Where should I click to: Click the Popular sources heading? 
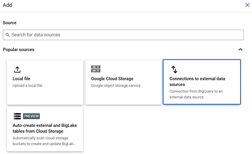[x=19, y=50]
